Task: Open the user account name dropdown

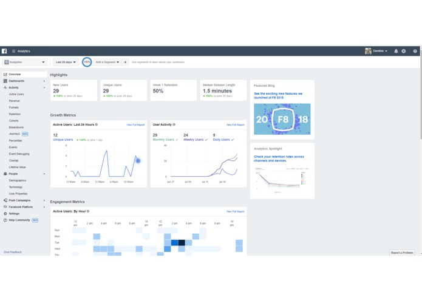Action: pyautogui.click(x=380, y=51)
